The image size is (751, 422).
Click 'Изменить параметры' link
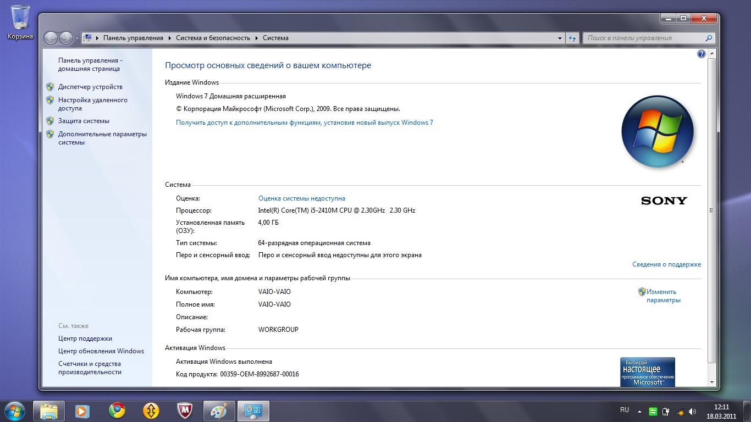[x=664, y=296]
